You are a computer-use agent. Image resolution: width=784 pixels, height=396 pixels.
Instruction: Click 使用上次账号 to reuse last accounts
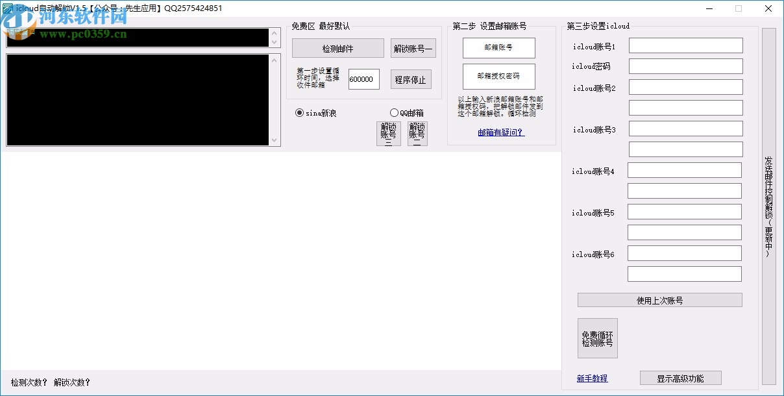pyautogui.click(x=659, y=299)
